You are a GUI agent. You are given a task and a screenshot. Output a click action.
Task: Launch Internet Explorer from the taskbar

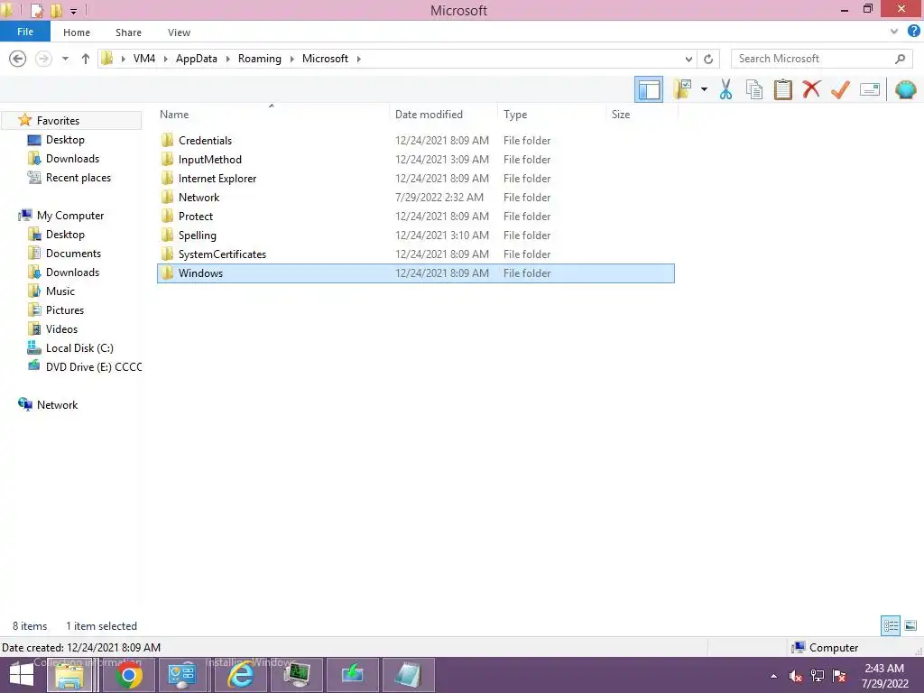click(240, 675)
